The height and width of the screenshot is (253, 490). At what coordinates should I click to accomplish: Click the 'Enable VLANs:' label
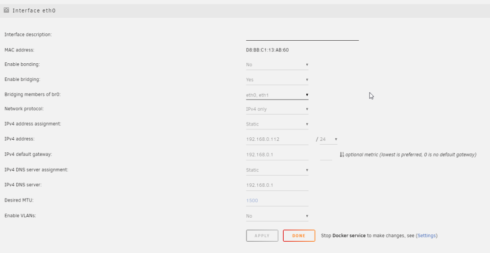click(20, 216)
